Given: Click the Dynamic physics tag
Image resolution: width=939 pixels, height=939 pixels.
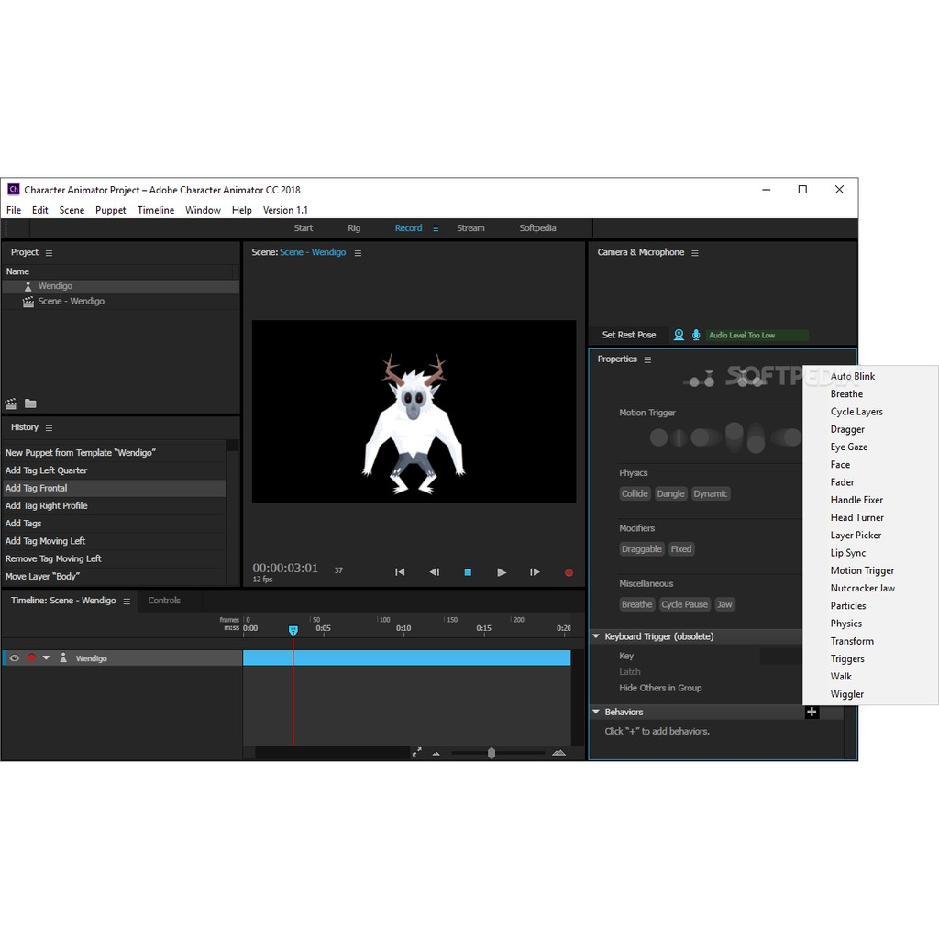Looking at the screenshot, I should 711,493.
